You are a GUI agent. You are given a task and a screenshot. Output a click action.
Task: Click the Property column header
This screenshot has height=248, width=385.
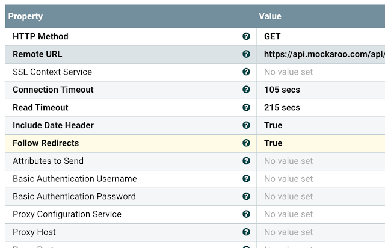(x=26, y=16)
